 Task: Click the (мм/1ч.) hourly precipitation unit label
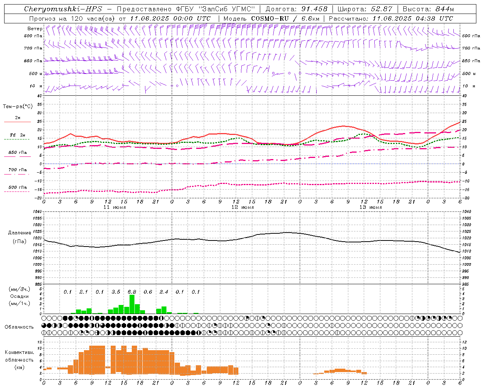[x=20, y=303]
